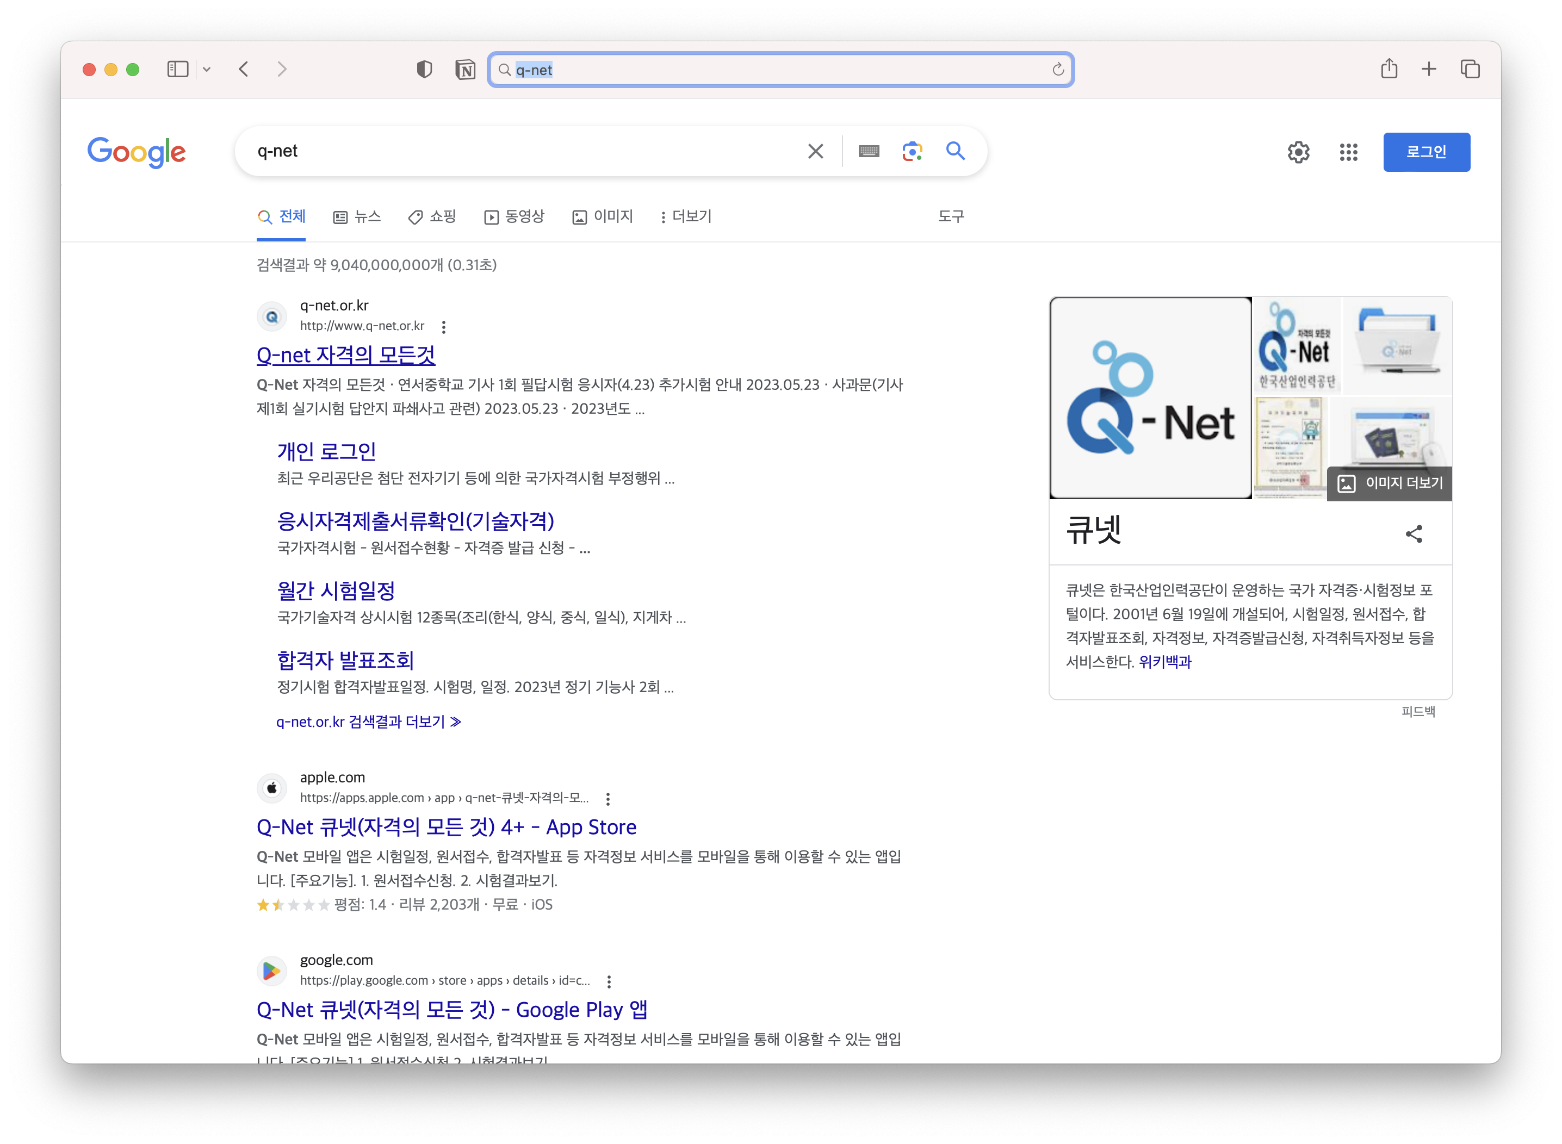Screen dimensions: 1562x1144
Task: Switch to the 쇼핑 tab
Action: pos(432,217)
